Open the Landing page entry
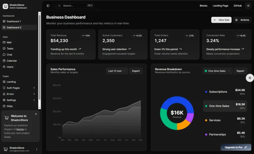 (19, 82)
